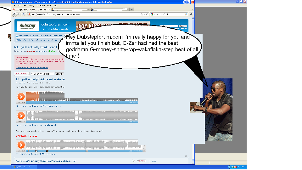
Task: Close the active dubstepforum tab
Action: [49, 9]
